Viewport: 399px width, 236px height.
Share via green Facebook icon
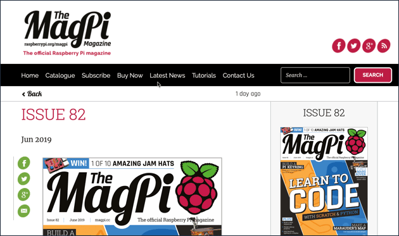click(x=24, y=163)
